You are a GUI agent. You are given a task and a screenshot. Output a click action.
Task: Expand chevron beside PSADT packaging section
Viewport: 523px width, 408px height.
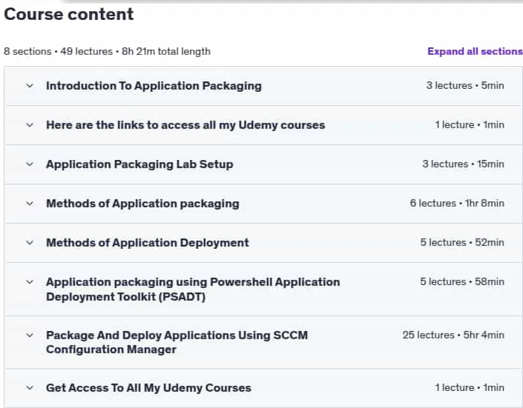point(30,282)
